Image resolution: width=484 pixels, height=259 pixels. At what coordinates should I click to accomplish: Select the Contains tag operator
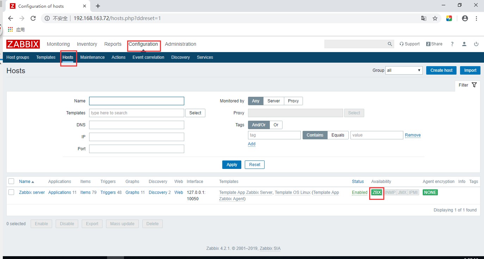315,135
